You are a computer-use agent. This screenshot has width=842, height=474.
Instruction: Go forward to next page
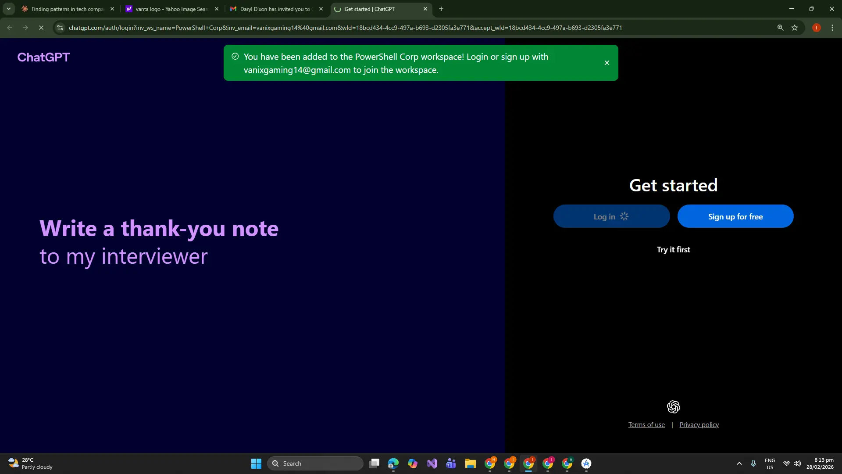point(25,28)
